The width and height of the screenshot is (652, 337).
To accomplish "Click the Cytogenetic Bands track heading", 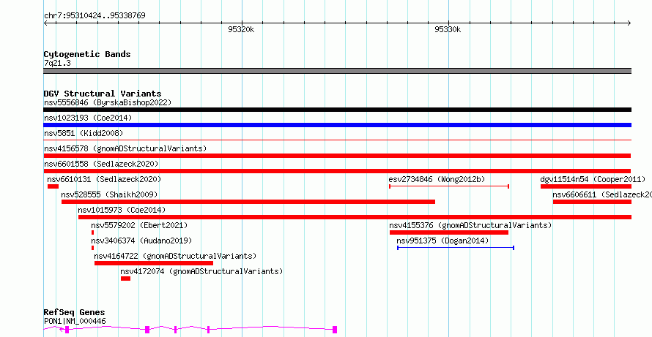I will [x=87, y=54].
